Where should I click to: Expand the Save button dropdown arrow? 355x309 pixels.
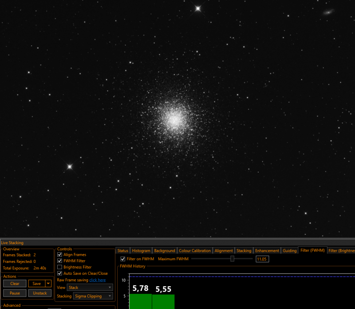click(48, 283)
